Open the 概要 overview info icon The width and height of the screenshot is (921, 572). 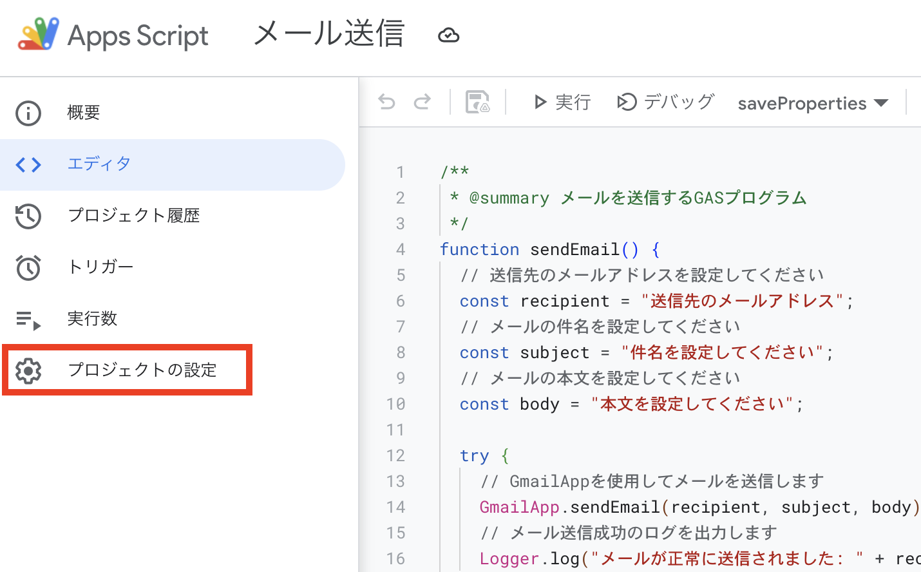[x=28, y=113]
